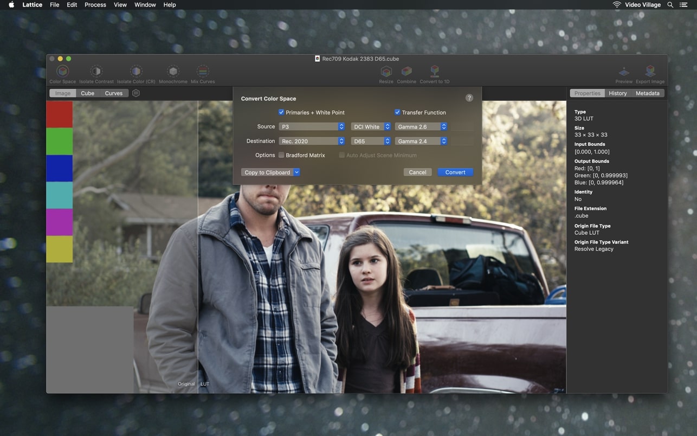This screenshot has width=697, height=436.
Task: Choose the Monochrome tool icon
Action: tap(173, 72)
